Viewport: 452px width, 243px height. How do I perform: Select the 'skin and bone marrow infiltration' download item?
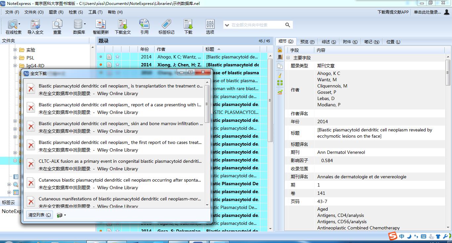[114, 127]
